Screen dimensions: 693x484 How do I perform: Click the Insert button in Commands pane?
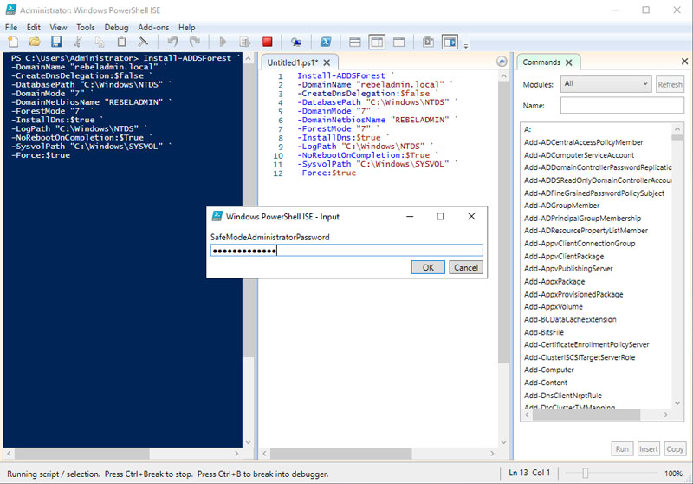click(648, 449)
